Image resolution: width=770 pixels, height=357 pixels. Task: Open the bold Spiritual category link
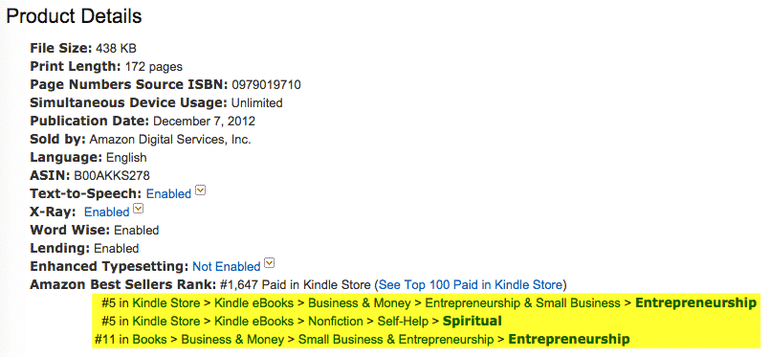click(x=473, y=322)
